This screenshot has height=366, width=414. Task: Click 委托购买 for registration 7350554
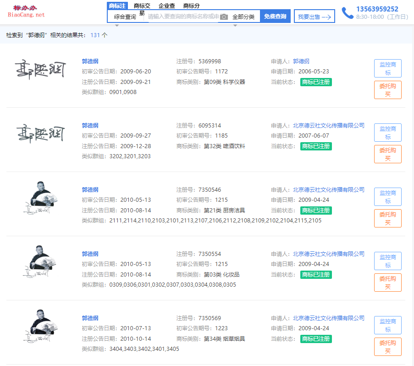(x=387, y=283)
